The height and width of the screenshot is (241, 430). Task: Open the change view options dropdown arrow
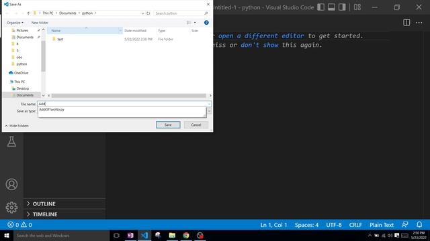tap(195, 23)
